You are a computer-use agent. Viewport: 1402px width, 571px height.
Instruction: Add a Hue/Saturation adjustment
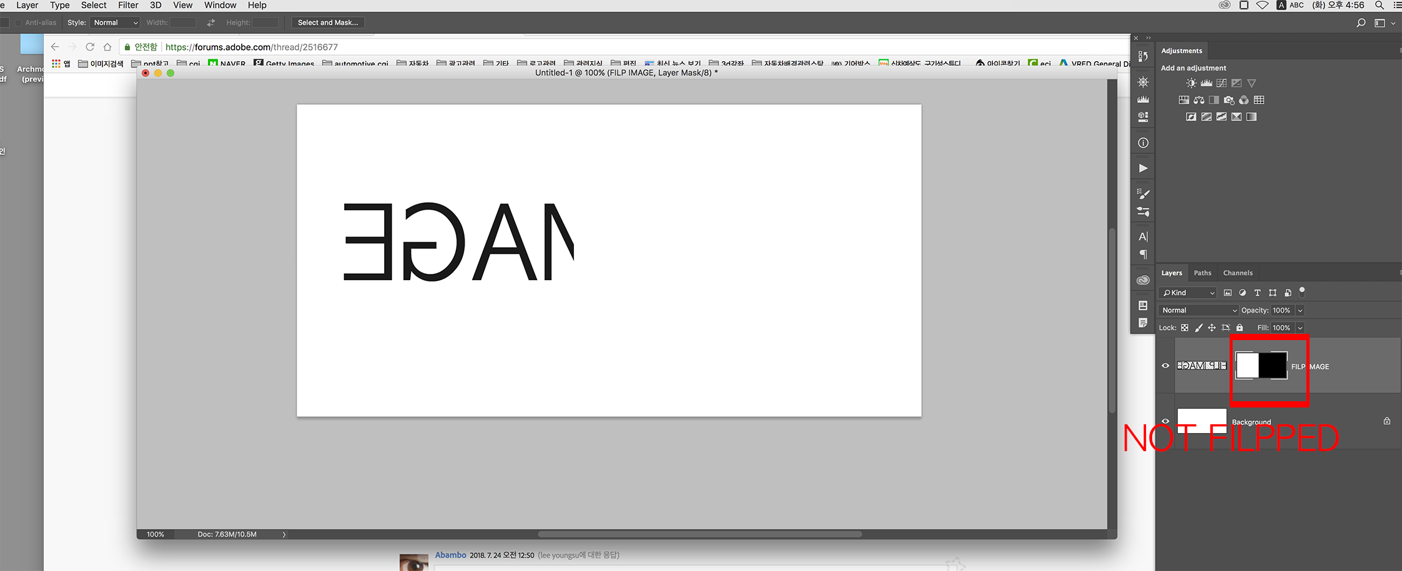click(x=1183, y=100)
